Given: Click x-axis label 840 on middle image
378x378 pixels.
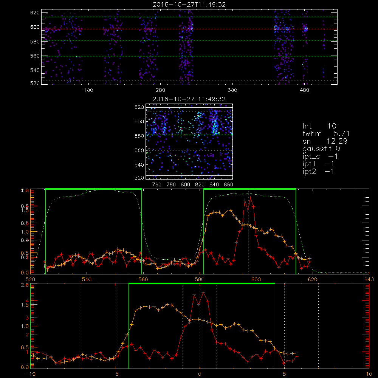Looking at the screenshot, I should coord(214,185).
